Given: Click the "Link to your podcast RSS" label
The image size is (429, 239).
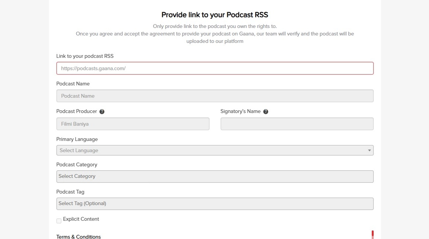Looking at the screenshot, I should click(85, 56).
